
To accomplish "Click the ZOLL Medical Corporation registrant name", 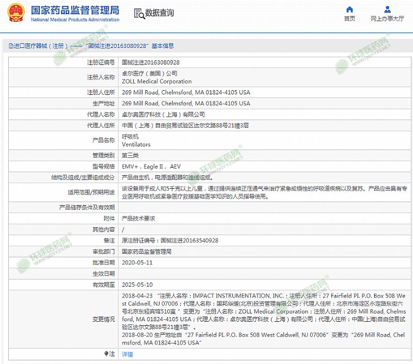I will click(156, 81).
